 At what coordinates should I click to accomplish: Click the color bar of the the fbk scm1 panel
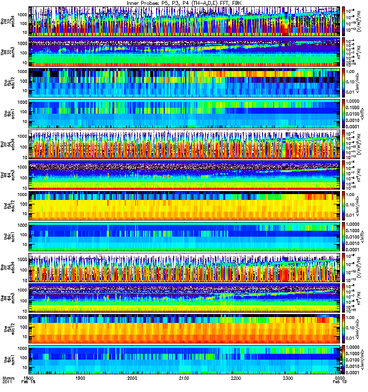point(344,360)
